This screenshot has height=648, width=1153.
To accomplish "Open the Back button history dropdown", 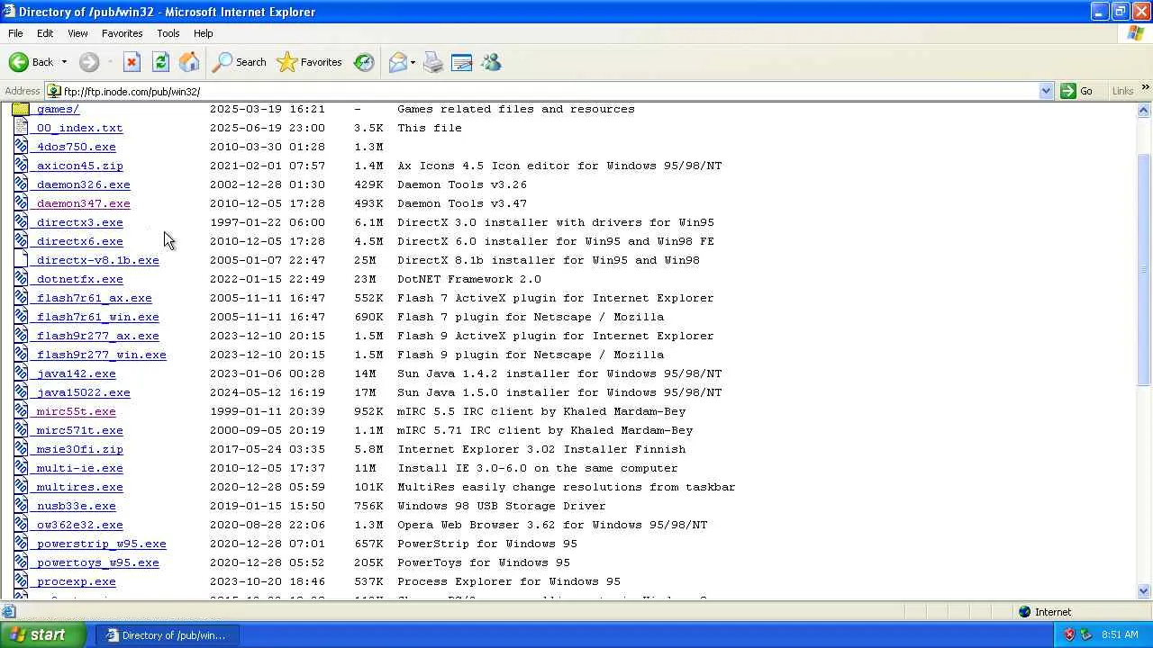I will click(64, 62).
